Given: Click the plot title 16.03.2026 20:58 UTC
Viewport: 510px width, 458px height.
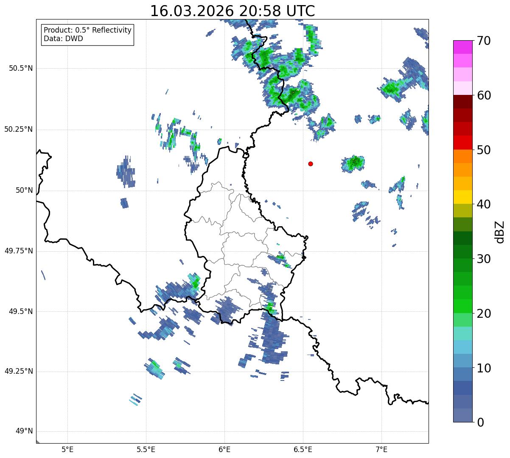Looking at the screenshot, I should pyautogui.click(x=233, y=11).
